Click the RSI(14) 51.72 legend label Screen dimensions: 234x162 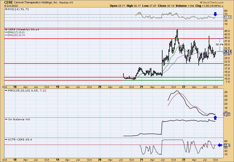[18, 9]
